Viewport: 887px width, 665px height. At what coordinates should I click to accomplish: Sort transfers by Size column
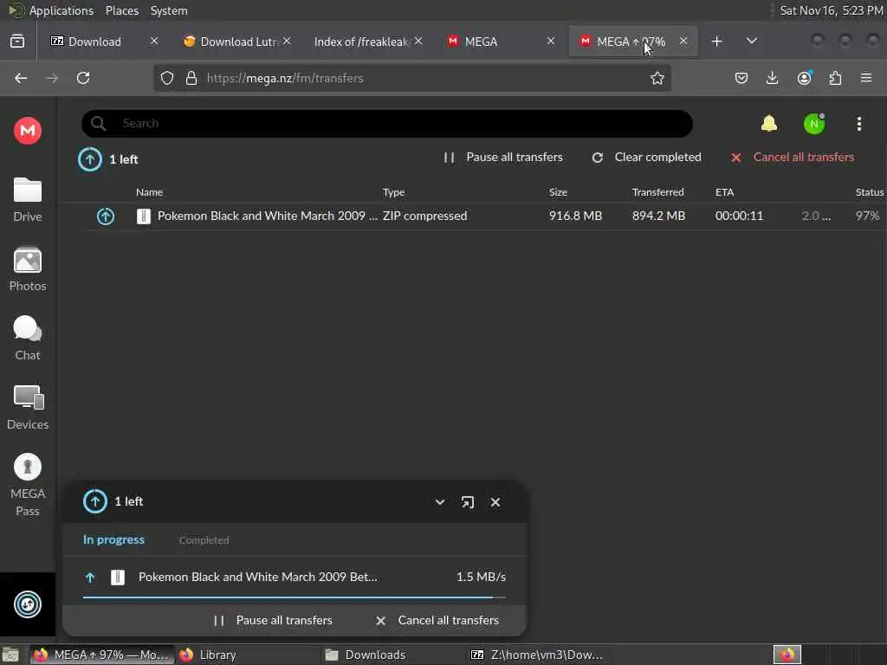(558, 192)
